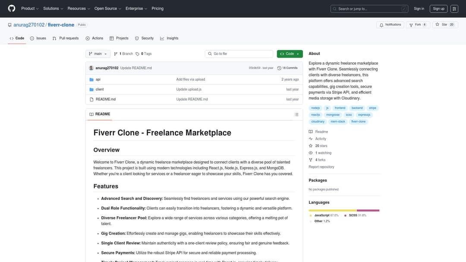Click the Notifications bell button
Screen dimensions: 466x262
click(x=390, y=25)
